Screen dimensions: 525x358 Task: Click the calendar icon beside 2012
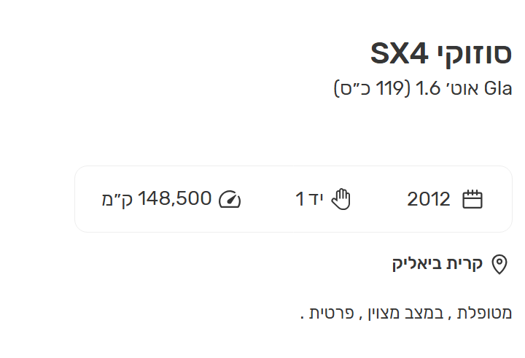[x=472, y=199]
